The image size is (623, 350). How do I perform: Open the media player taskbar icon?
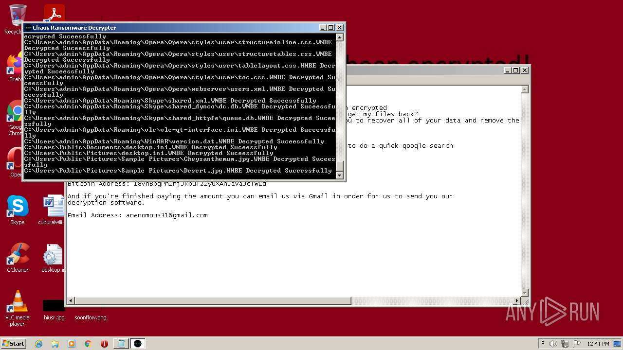coord(72,344)
